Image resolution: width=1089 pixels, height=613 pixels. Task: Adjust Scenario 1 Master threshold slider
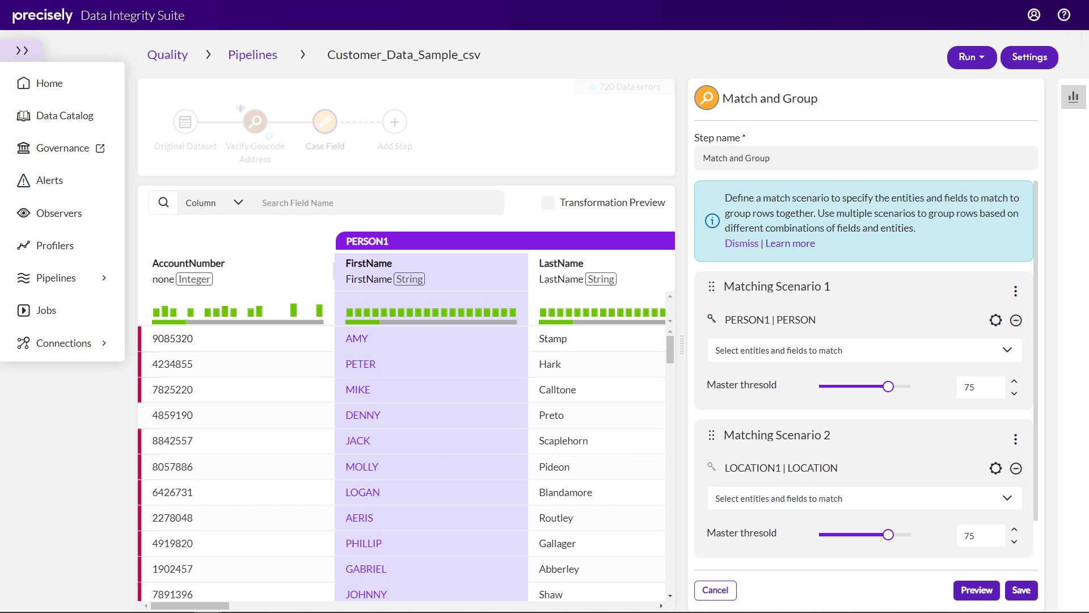tap(888, 387)
